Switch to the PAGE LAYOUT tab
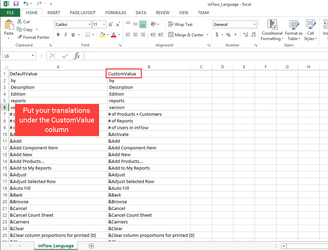Image resolution: width=328 pixels, height=250 pixels. point(83,13)
